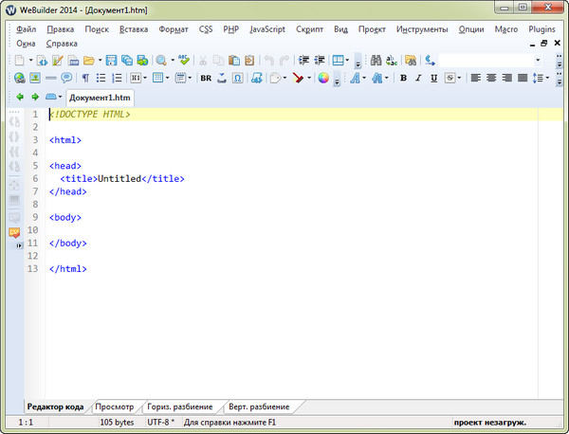Image resolution: width=569 pixels, height=434 pixels.
Task: Insert a line break with BR icon
Action: [x=206, y=78]
